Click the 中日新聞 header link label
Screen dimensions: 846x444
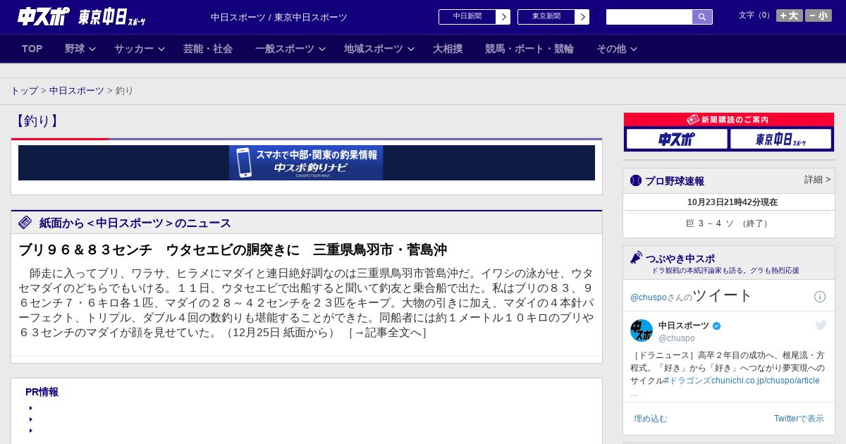(467, 17)
